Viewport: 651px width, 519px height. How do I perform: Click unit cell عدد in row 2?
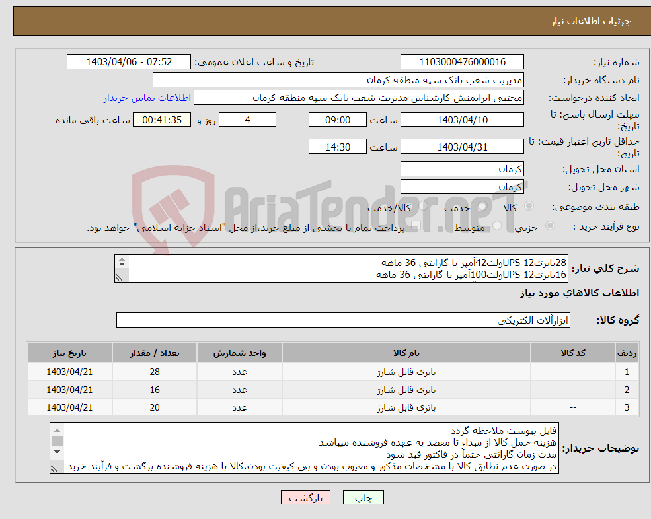[239, 390]
